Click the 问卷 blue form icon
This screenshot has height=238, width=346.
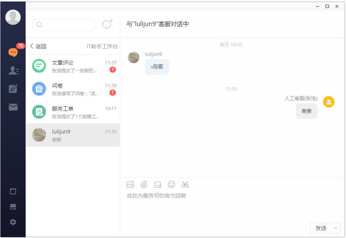[39, 89]
